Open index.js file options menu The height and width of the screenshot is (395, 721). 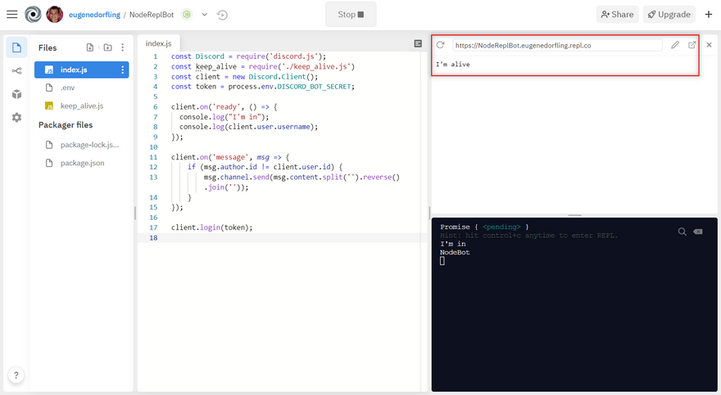click(x=123, y=70)
